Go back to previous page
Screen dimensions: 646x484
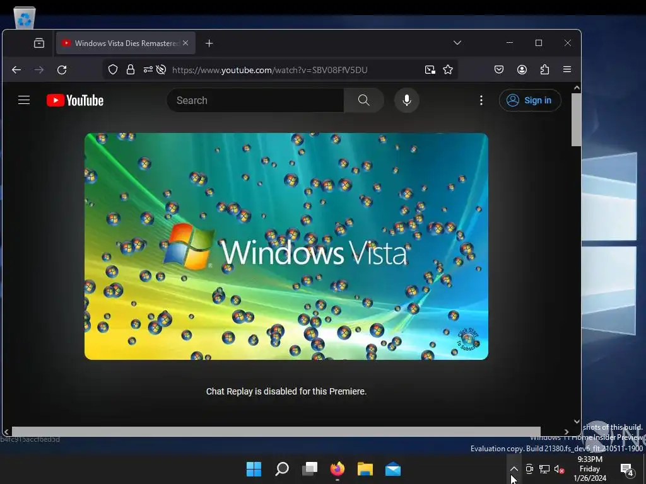click(16, 70)
